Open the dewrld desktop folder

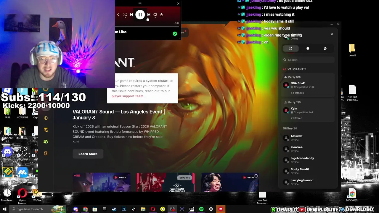click(352, 50)
